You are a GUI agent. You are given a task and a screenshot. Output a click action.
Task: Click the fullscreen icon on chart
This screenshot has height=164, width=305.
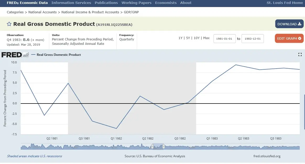[x=300, y=54]
